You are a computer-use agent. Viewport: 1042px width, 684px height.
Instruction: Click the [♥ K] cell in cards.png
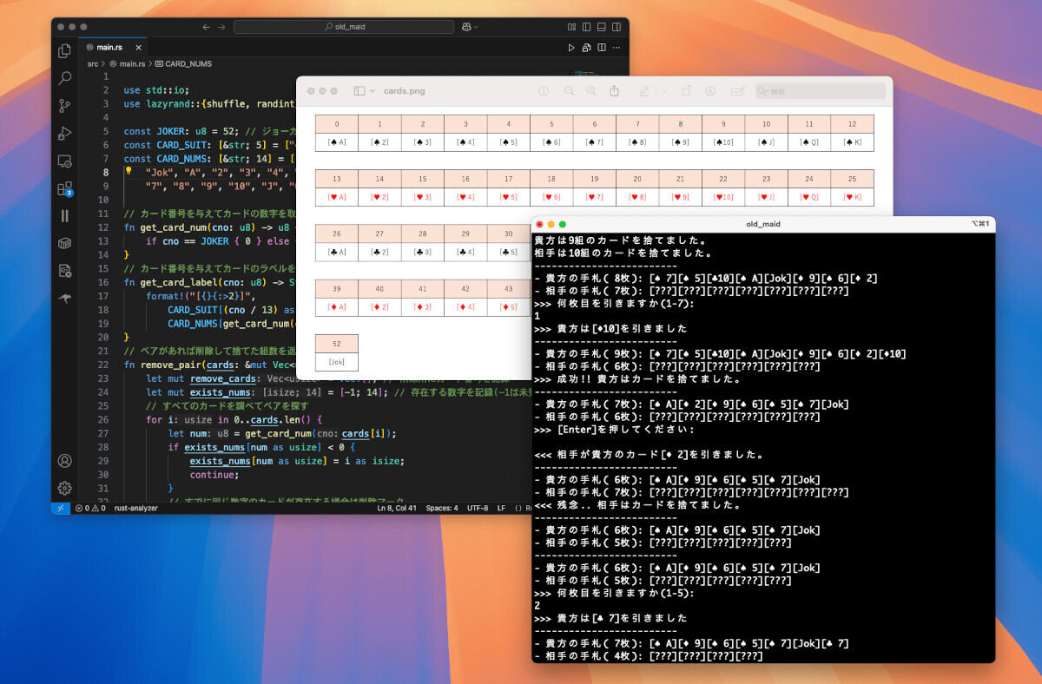pos(852,197)
